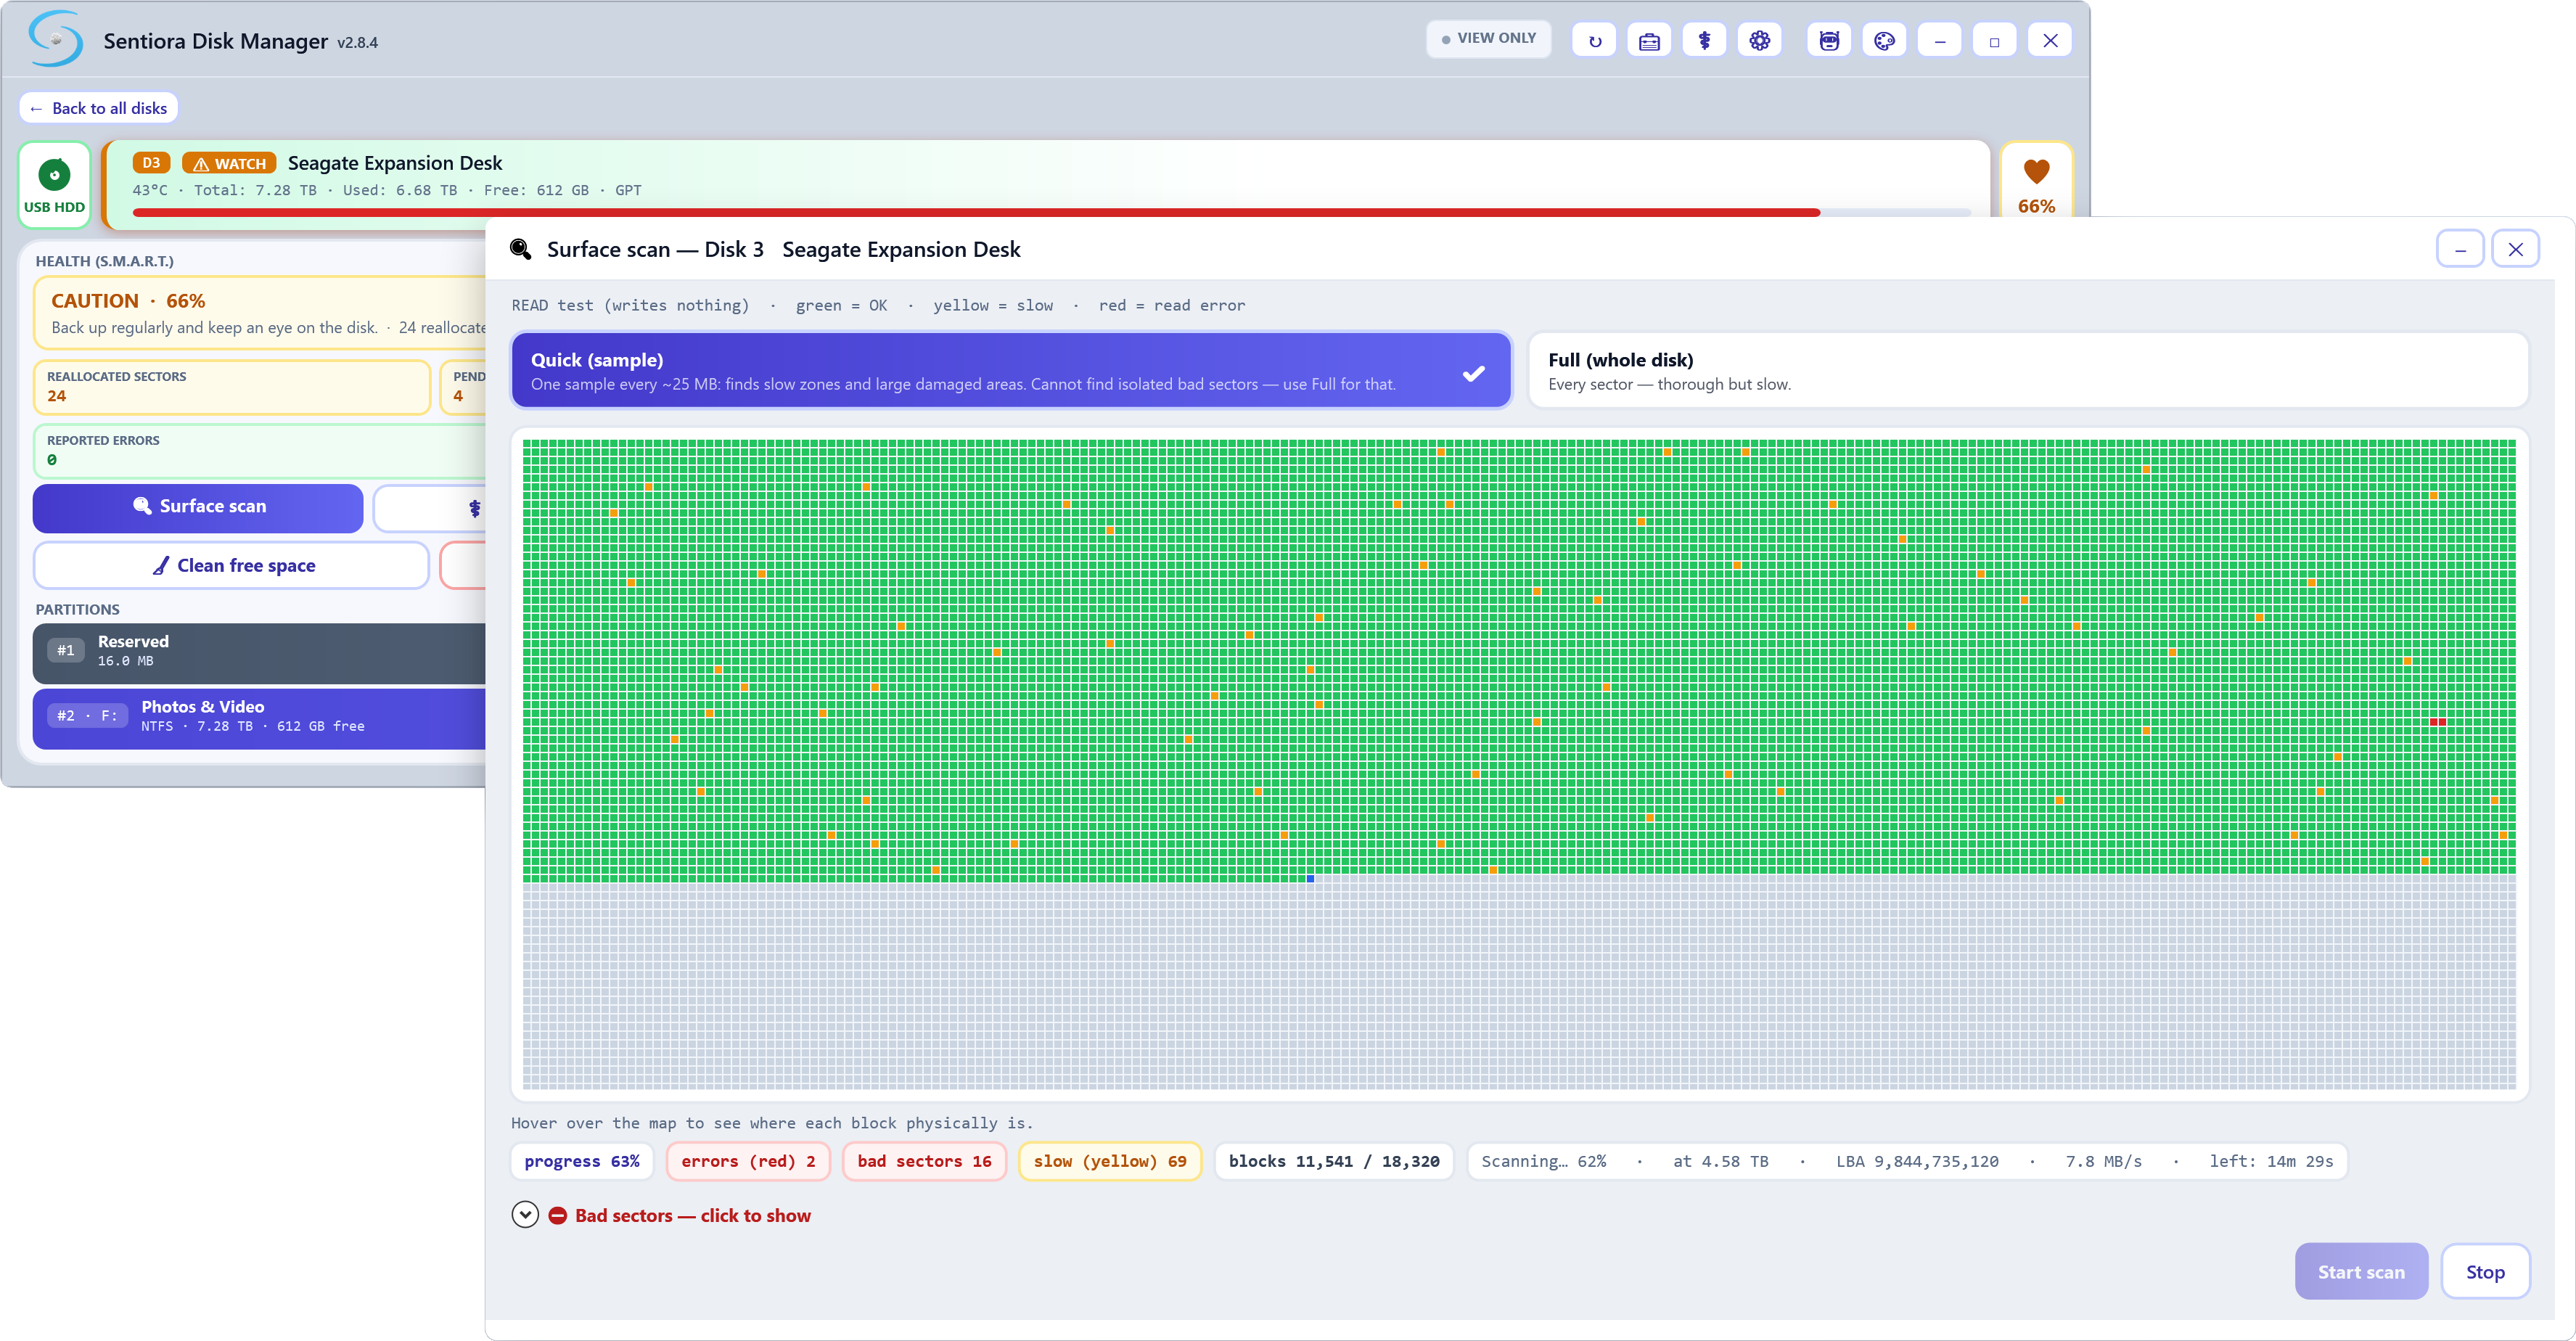
Task: Expand the Bad sectors list chevron
Action: pyautogui.click(x=525, y=1214)
